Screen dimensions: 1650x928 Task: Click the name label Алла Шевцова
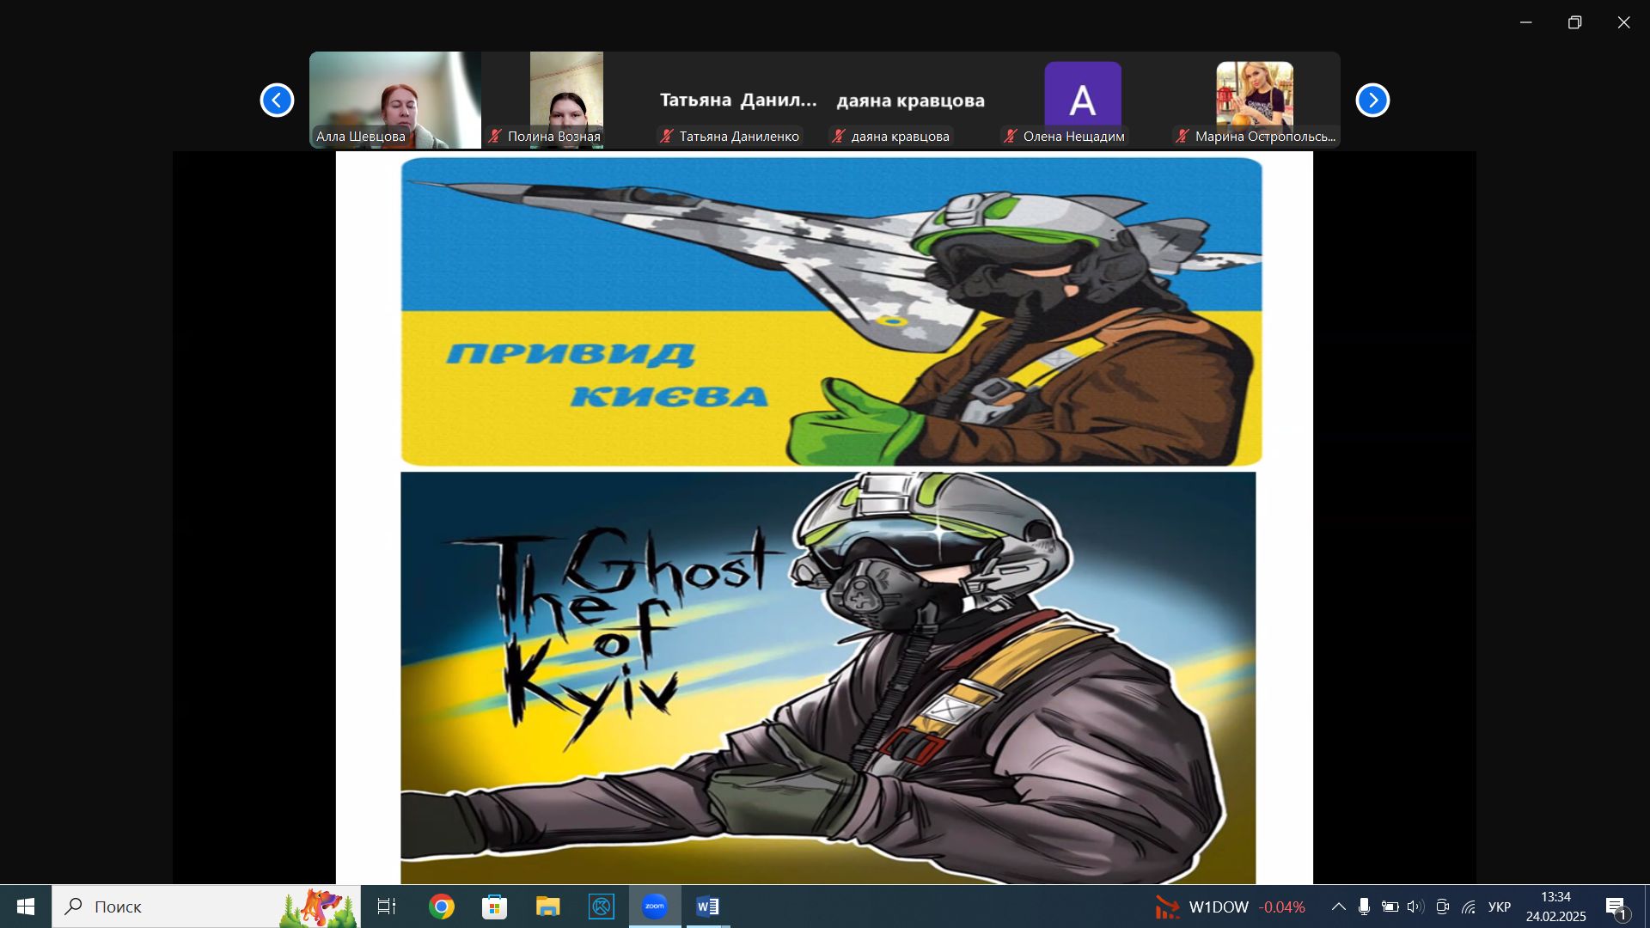[361, 136]
